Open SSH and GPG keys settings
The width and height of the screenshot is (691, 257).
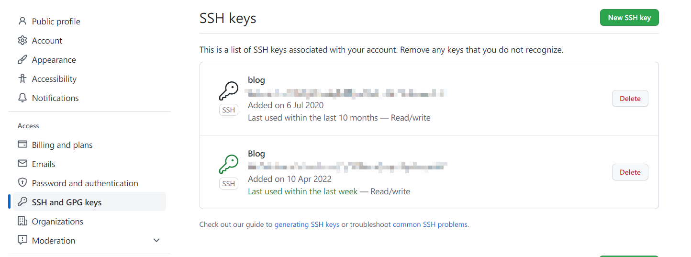coord(67,202)
